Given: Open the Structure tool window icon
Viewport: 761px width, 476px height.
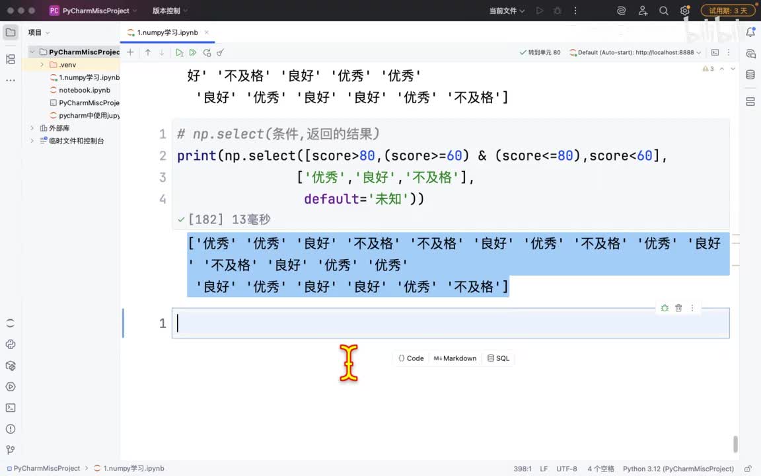Looking at the screenshot, I should click(x=11, y=59).
